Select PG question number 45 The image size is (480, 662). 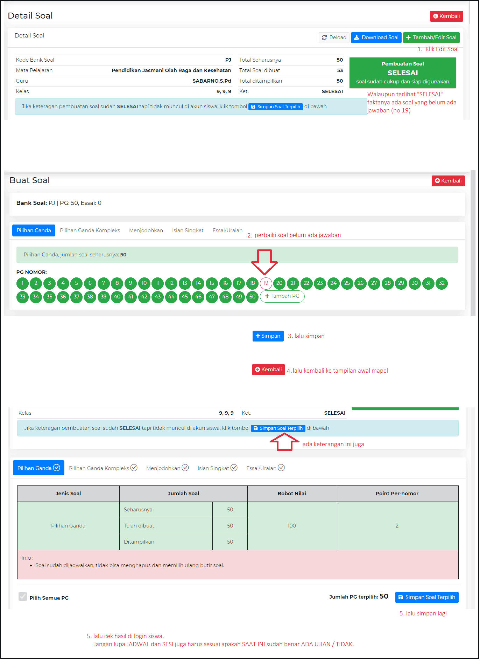coord(185,297)
